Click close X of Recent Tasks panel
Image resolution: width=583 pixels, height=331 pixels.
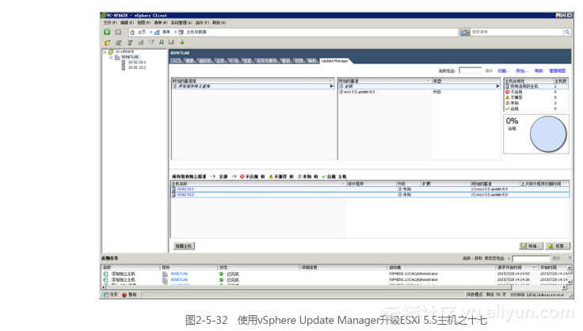pos(570,258)
